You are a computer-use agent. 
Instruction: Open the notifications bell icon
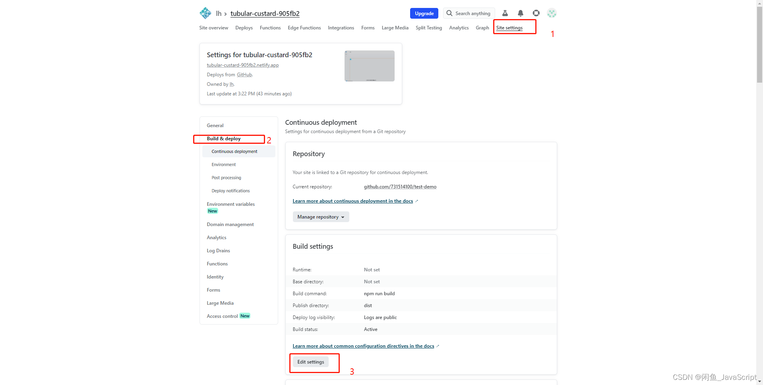click(521, 13)
